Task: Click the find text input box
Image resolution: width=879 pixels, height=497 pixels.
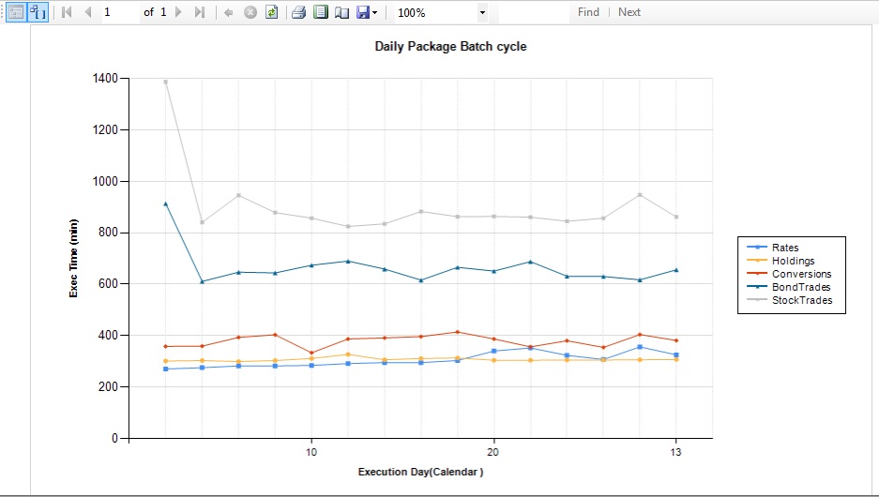Action: pyautogui.click(x=533, y=12)
